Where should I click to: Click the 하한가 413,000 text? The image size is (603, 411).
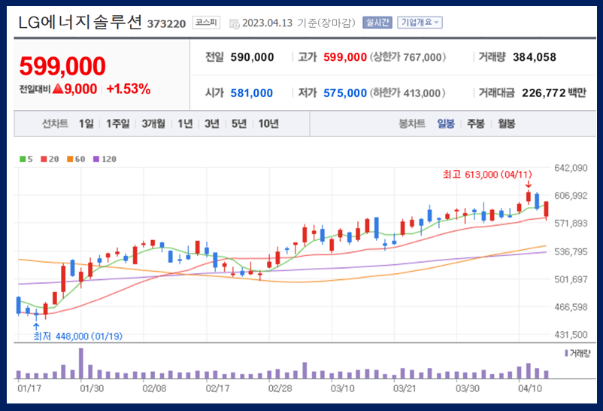click(x=408, y=93)
